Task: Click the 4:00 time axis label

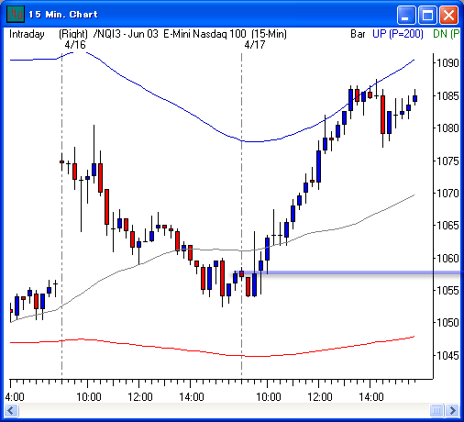Action: [x=15, y=397]
